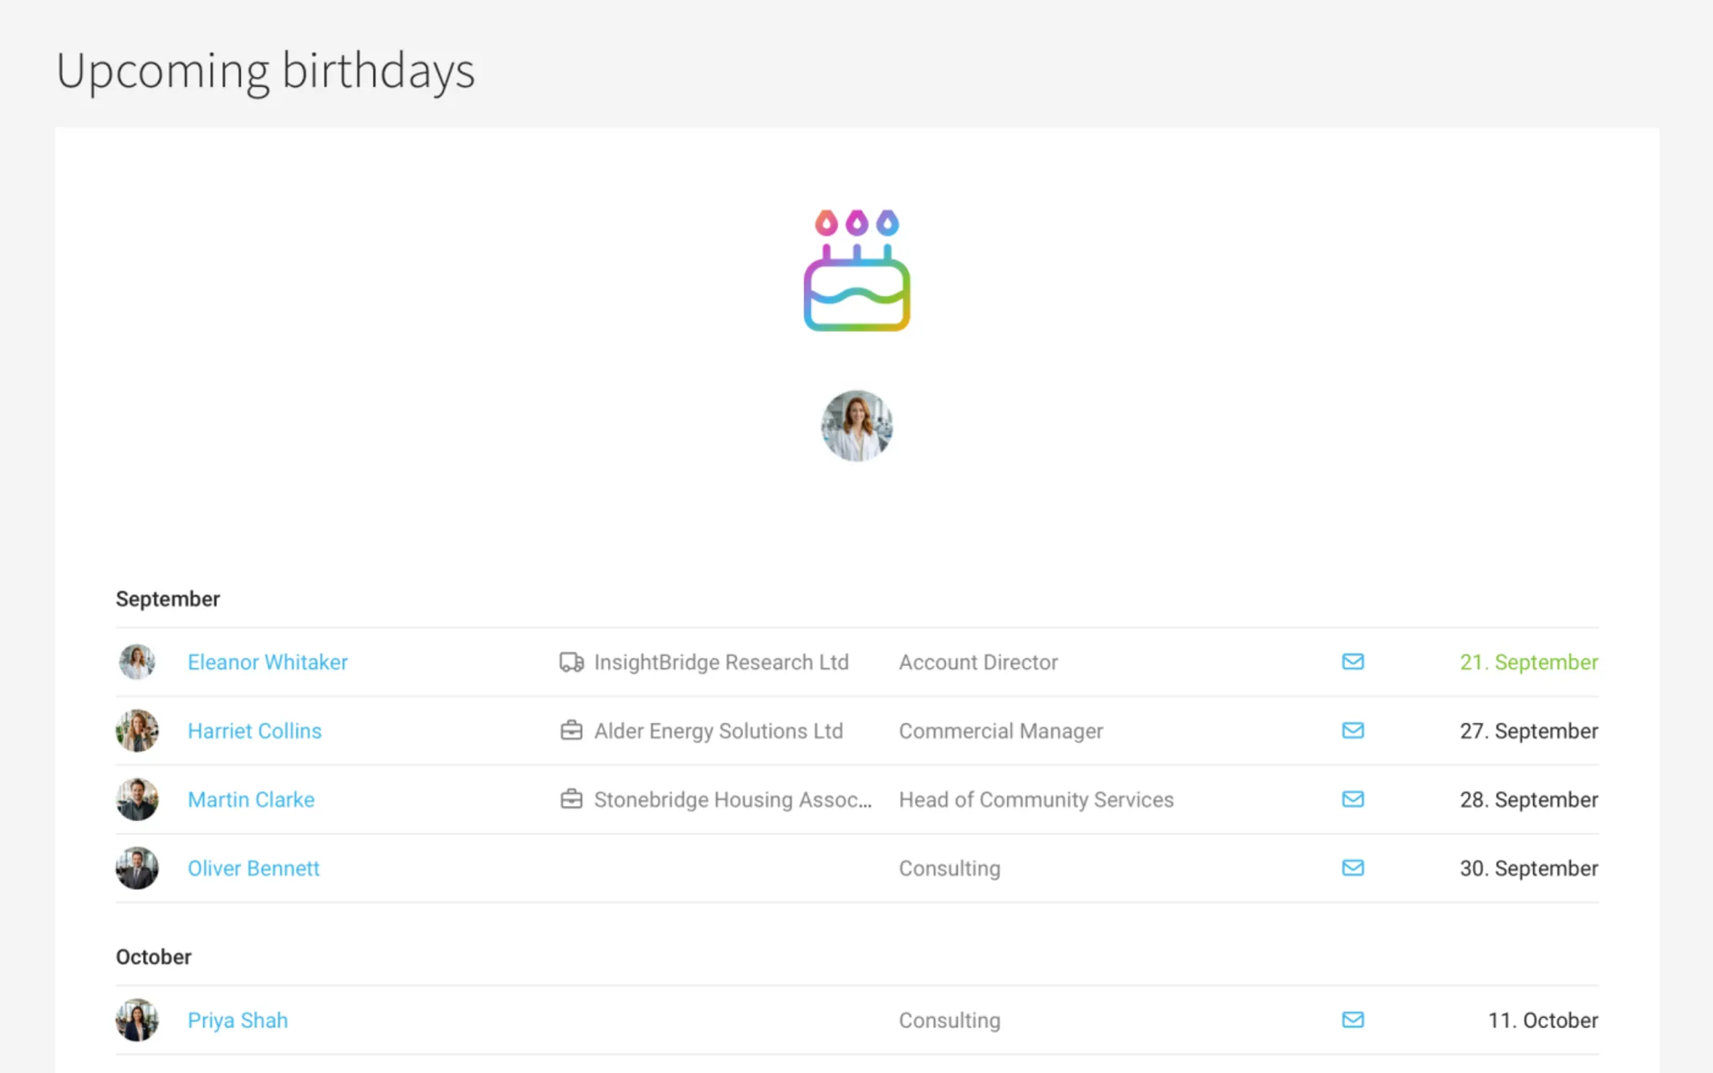Click the green 21. September date
The height and width of the screenshot is (1073, 1713).
1529,662
